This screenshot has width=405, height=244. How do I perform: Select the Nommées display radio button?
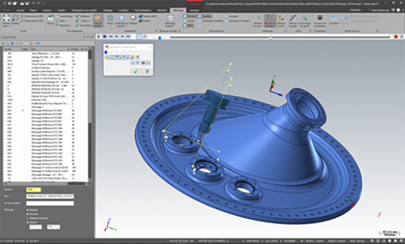coord(27,213)
